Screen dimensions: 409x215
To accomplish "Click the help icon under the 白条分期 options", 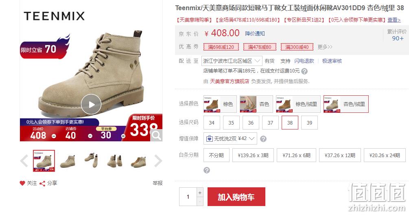I will [207, 170].
